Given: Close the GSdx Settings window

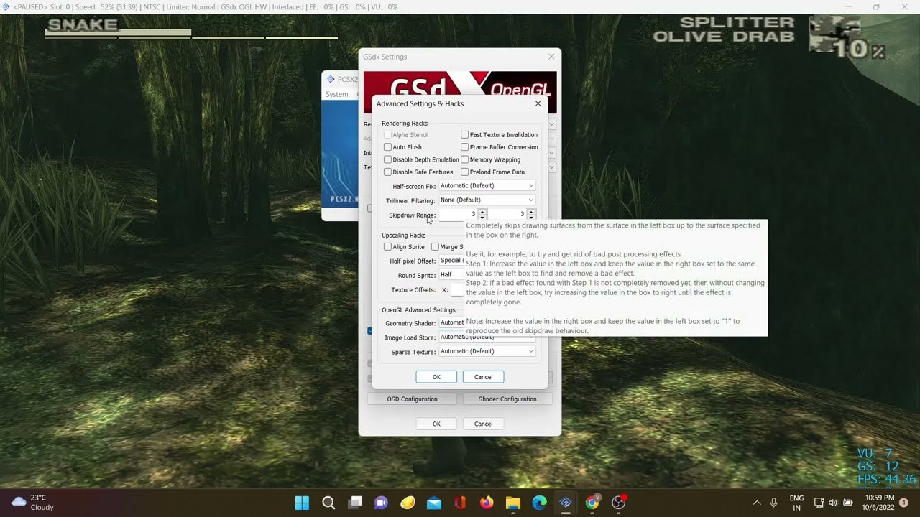Looking at the screenshot, I should [551, 57].
